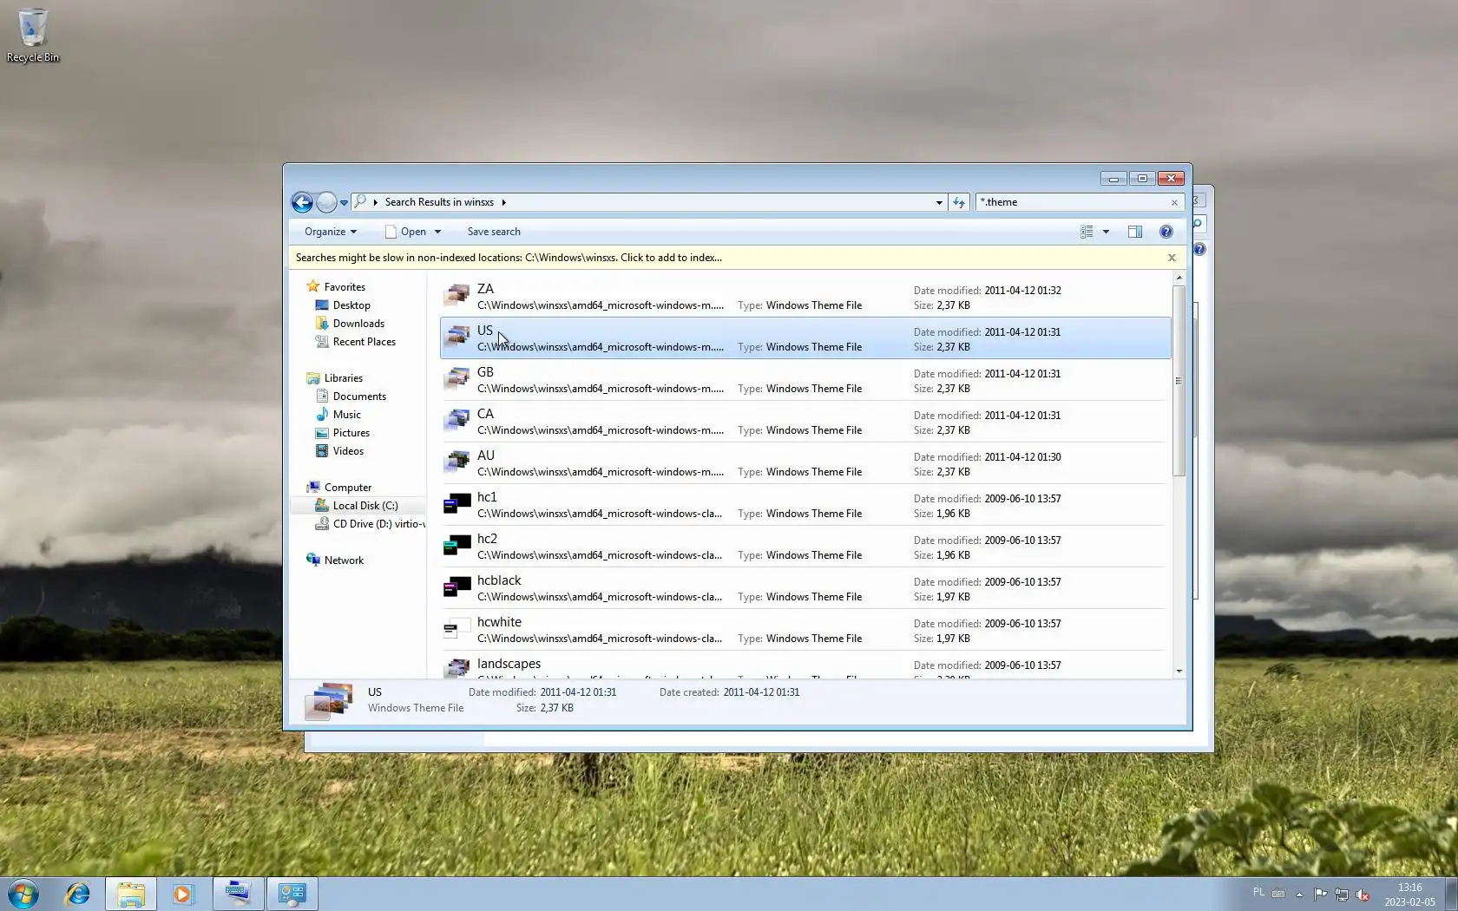Select Libraries in the navigation pane
This screenshot has width=1458, height=911.
(344, 378)
